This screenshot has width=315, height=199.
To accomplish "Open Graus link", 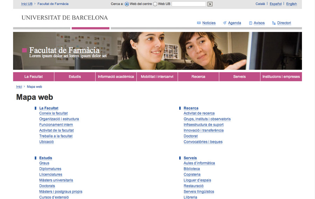I will pyautogui.click(x=44, y=163).
